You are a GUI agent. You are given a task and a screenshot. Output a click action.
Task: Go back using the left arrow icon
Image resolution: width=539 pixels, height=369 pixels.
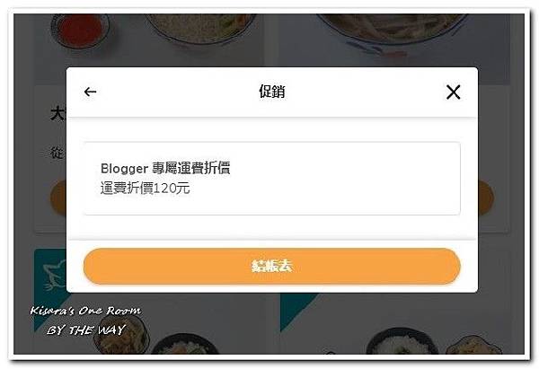pyautogui.click(x=90, y=92)
